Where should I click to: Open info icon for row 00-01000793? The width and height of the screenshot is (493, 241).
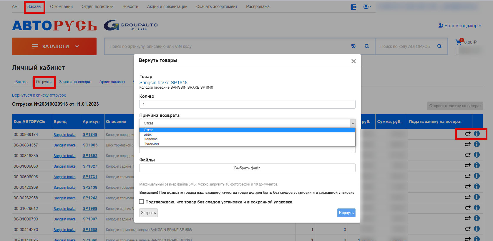click(477, 218)
